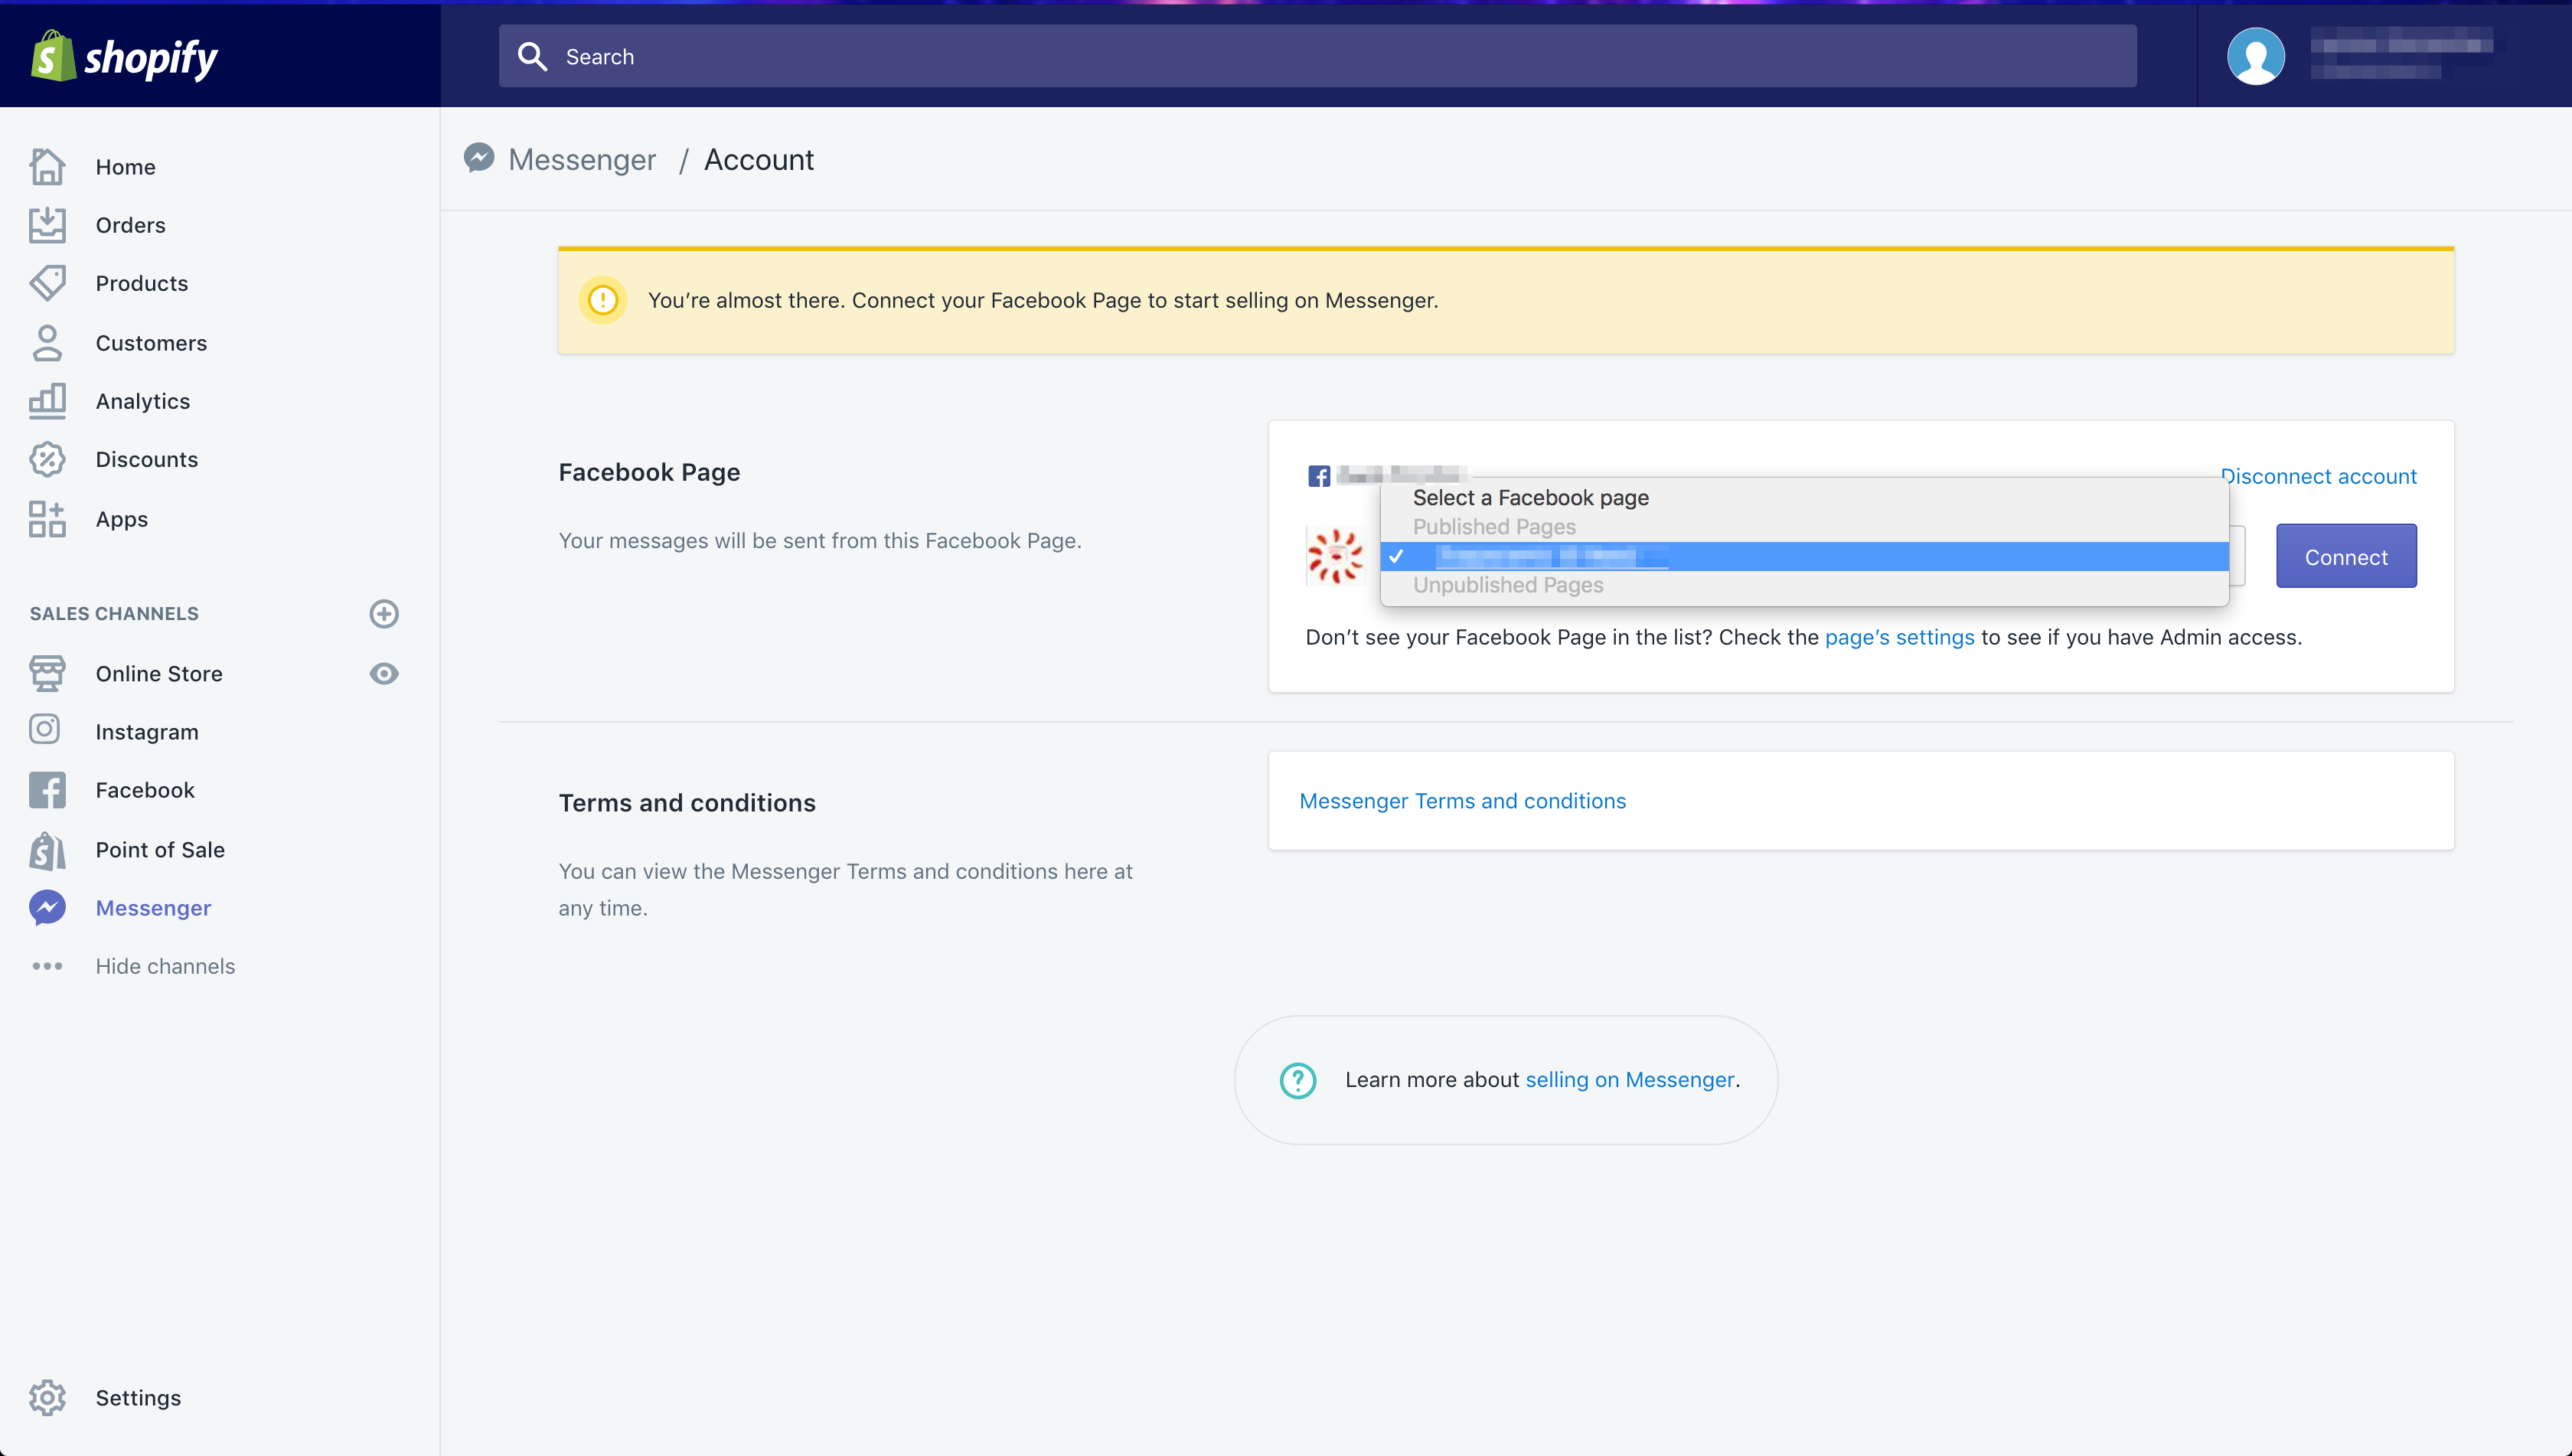2572x1456 pixels.
Task: Click the Discounts badge icon
Action: click(x=47, y=459)
